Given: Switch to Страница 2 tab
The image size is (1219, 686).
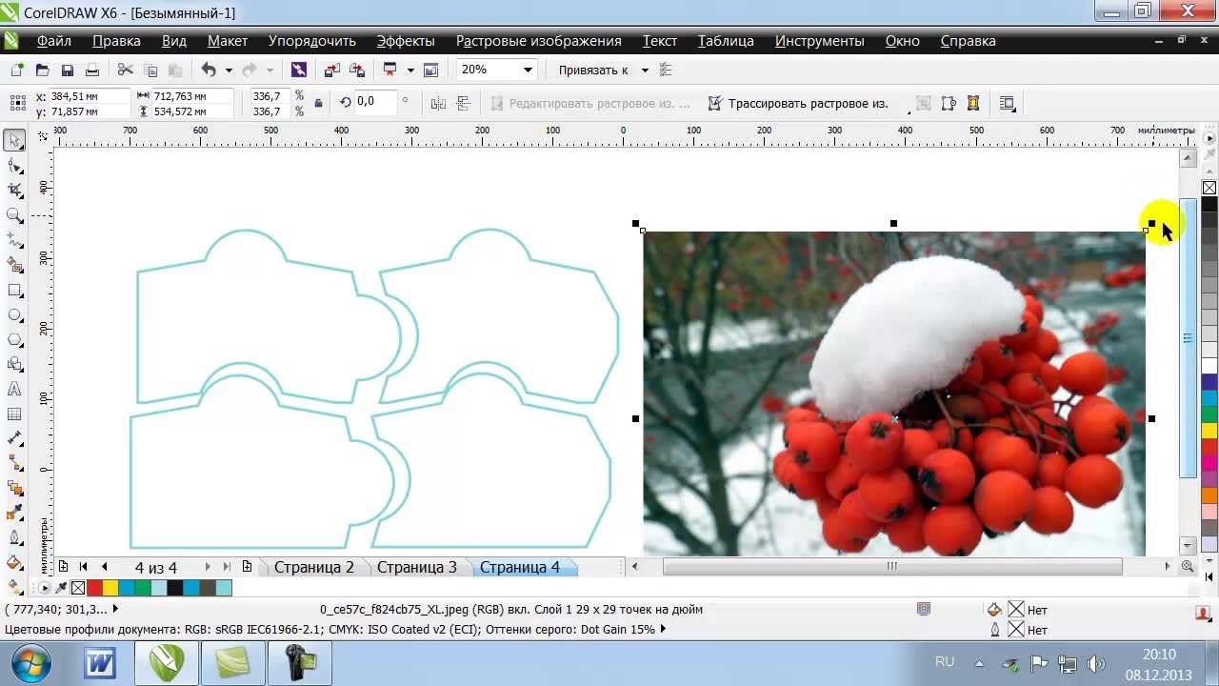Looking at the screenshot, I should point(314,567).
